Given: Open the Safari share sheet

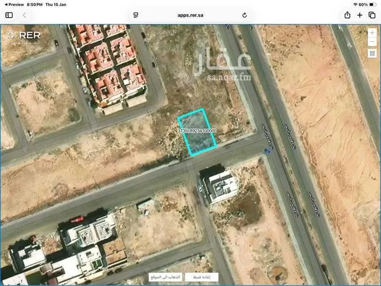Looking at the screenshot, I should coord(348,15).
